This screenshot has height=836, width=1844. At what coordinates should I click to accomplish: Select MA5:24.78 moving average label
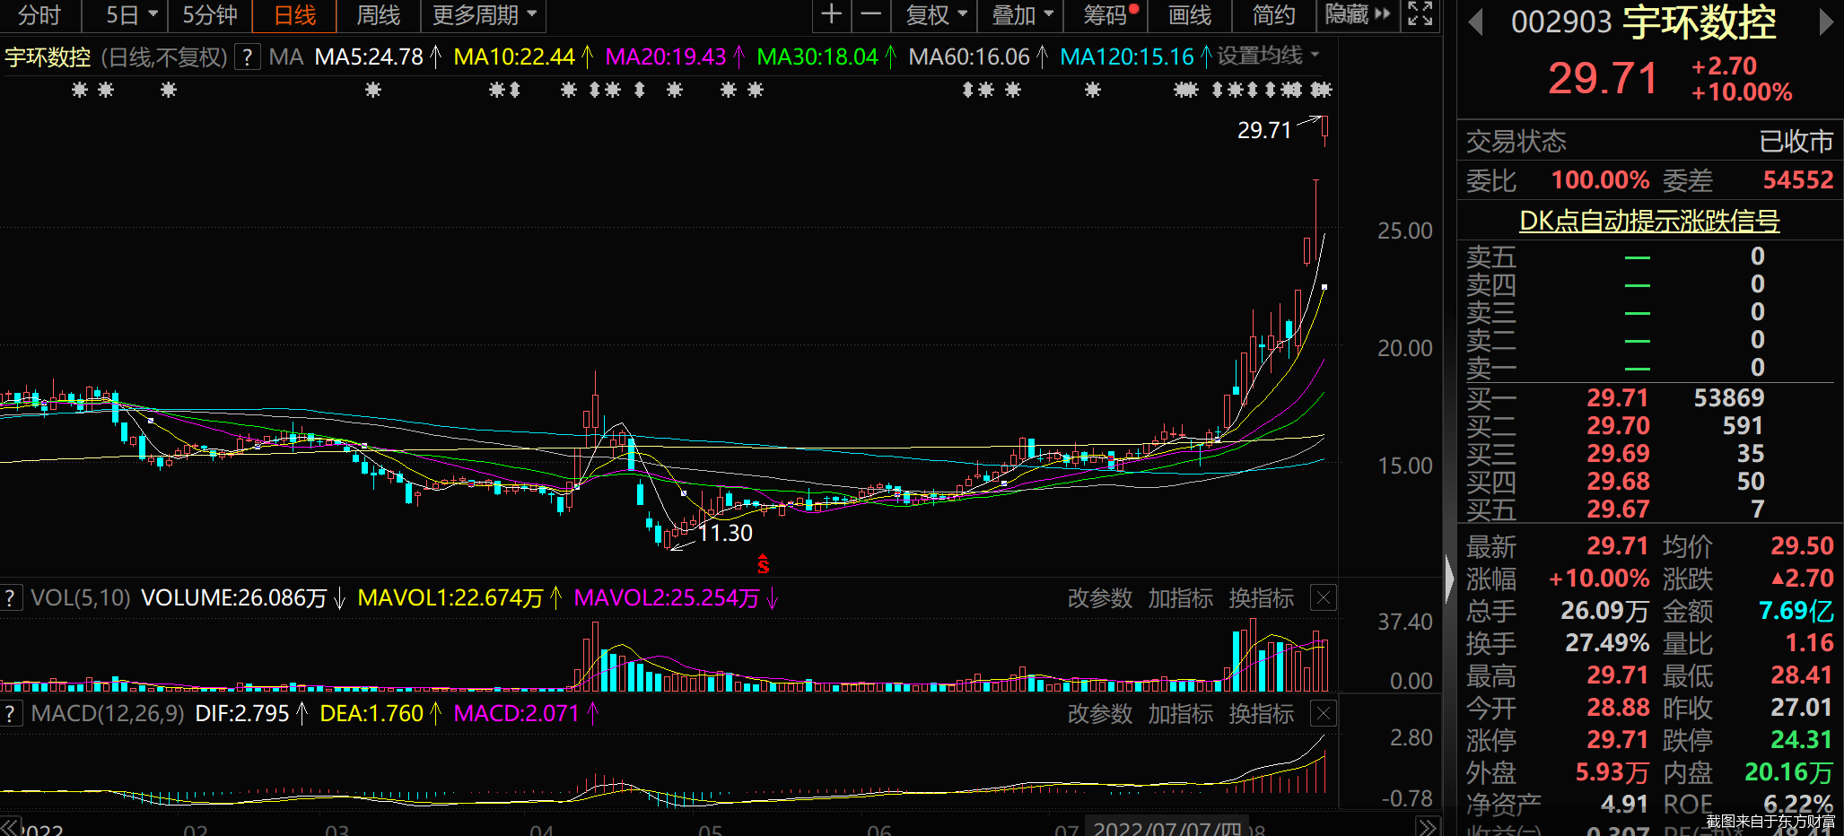tap(369, 57)
